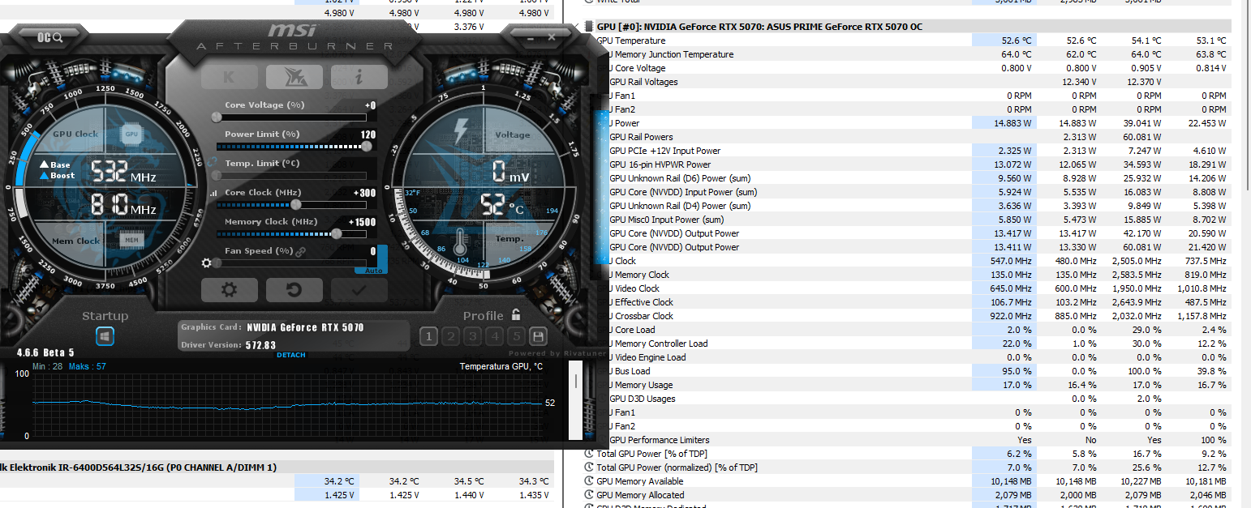This screenshot has width=1251, height=508.
Task: Select profile slot 1
Action: [429, 336]
